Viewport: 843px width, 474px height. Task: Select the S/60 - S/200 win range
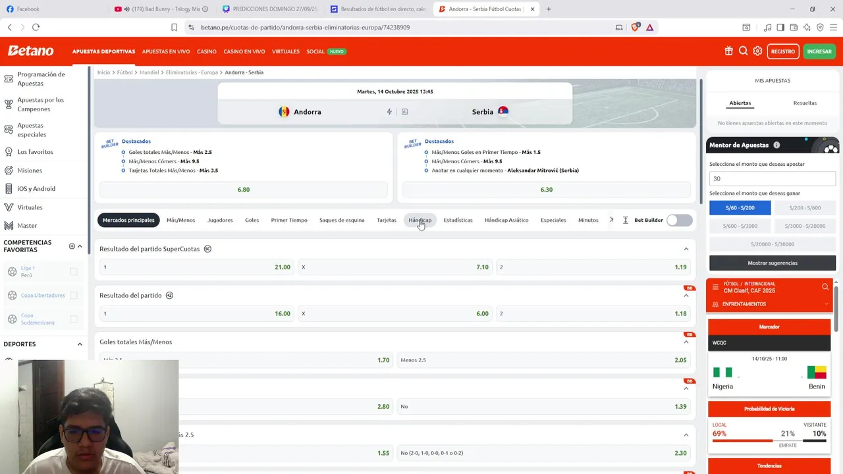coord(740,208)
